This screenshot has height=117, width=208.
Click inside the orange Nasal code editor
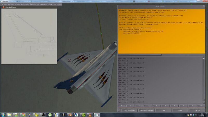click(161, 31)
